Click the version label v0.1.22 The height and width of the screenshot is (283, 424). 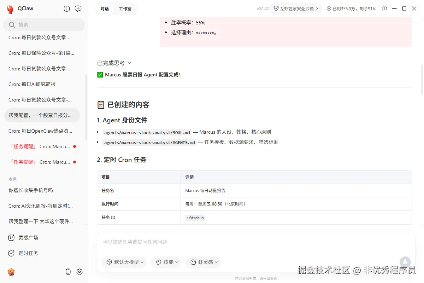coord(263,8)
